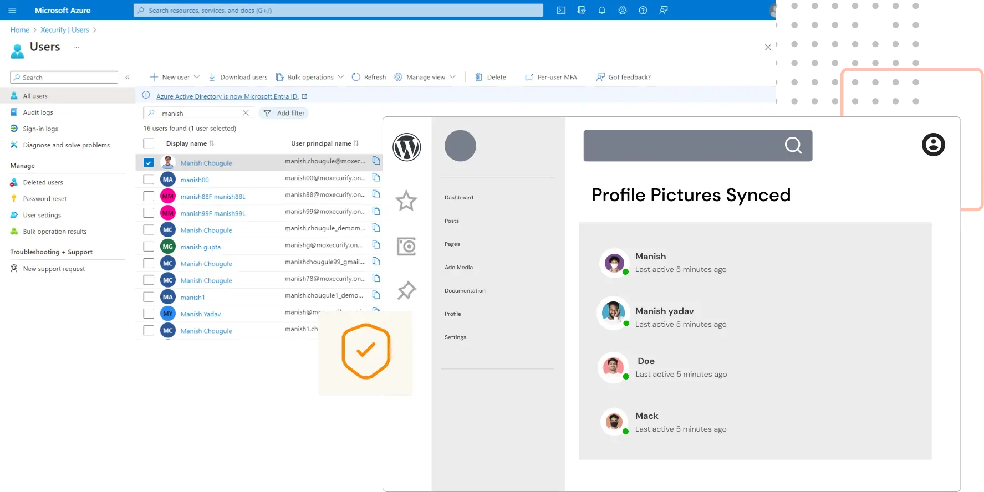Click the Refresh toolbar button
The width and height of the screenshot is (984, 492).
pos(369,77)
